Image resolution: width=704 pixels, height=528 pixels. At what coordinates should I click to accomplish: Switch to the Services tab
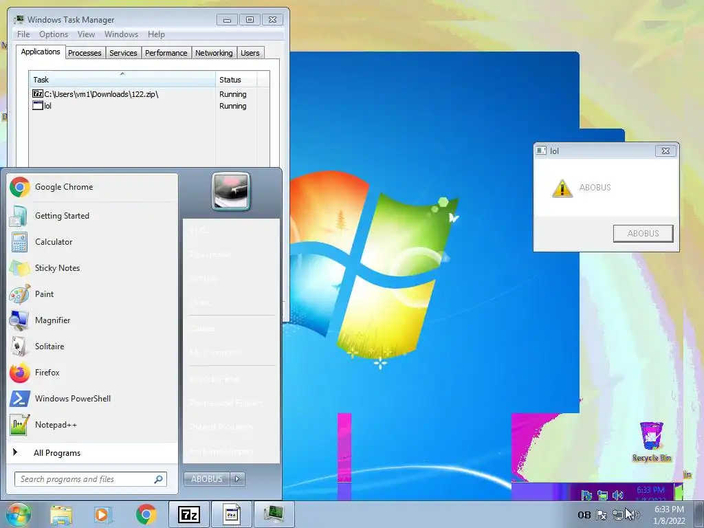coord(124,53)
